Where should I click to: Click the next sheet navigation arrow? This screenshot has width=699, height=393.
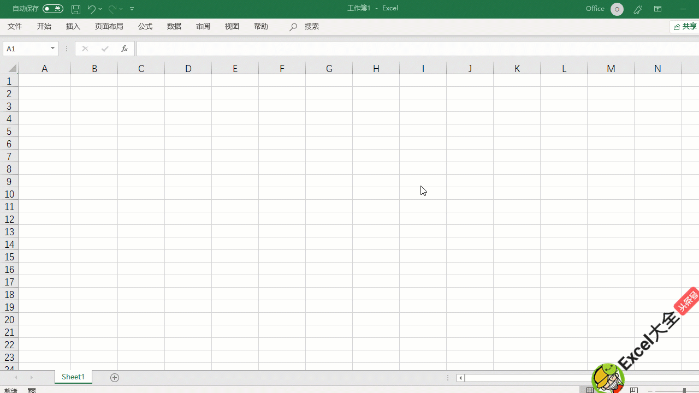click(31, 377)
